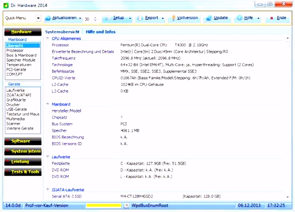The image size is (295, 212).
Task: Click the WpdBusEnumRoot status entry
Action: coord(150,205)
